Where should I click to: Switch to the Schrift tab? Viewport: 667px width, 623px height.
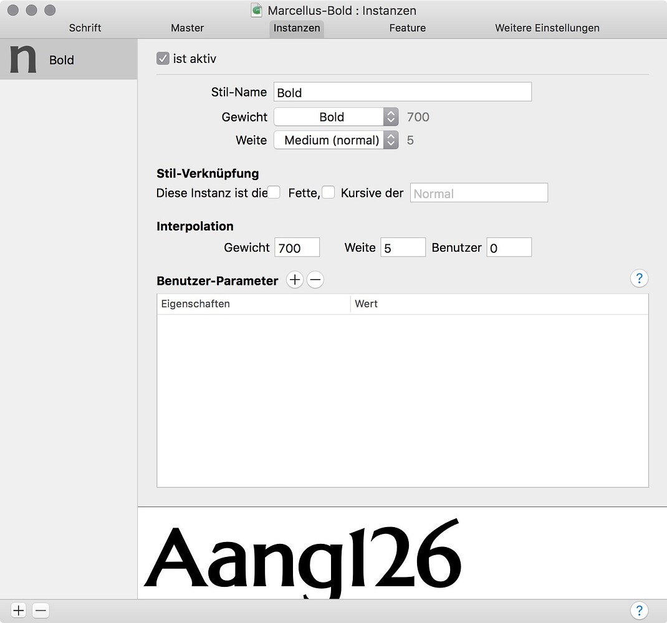[85, 28]
